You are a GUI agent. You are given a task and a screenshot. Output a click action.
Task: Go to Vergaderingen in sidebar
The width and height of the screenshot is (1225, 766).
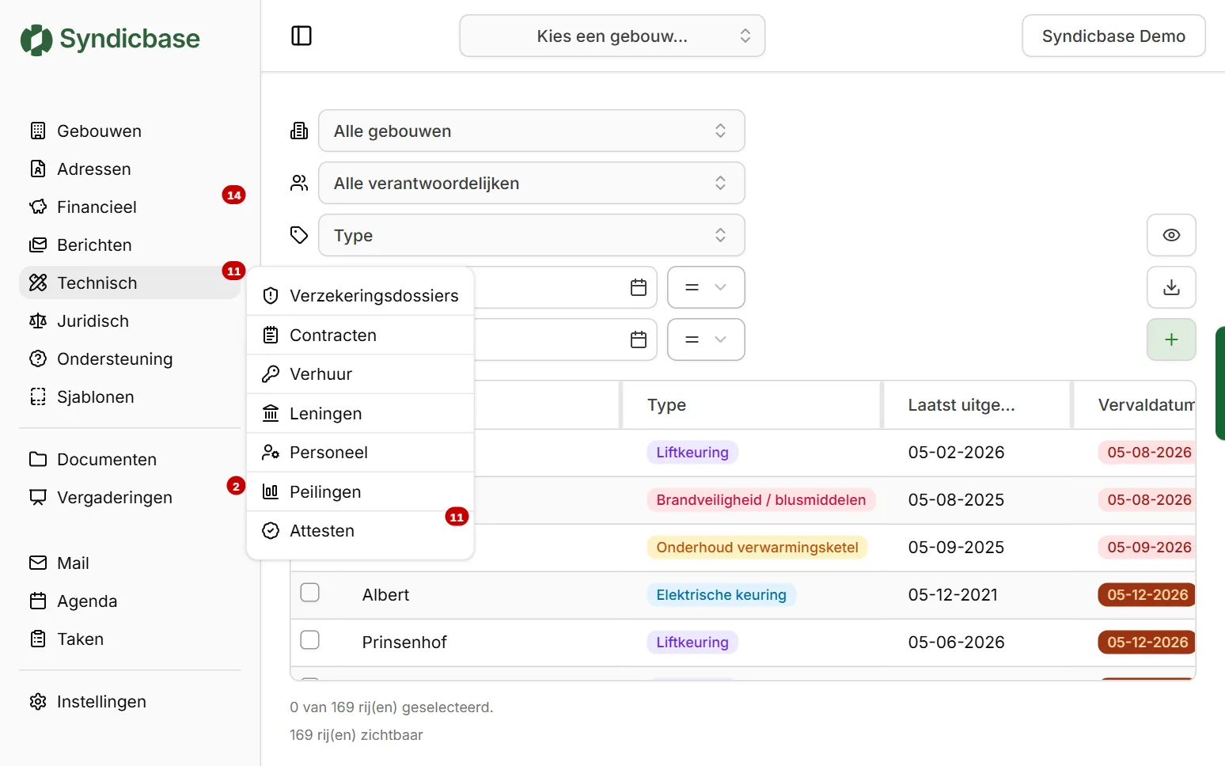tap(130, 497)
